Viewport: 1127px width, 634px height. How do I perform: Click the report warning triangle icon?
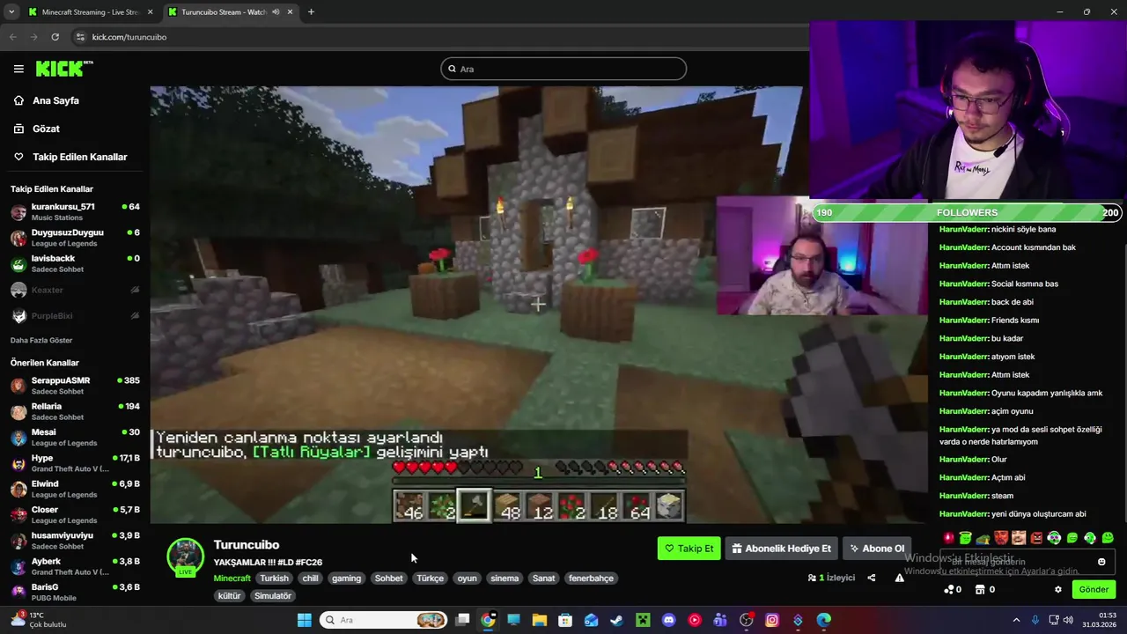click(x=899, y=578)
